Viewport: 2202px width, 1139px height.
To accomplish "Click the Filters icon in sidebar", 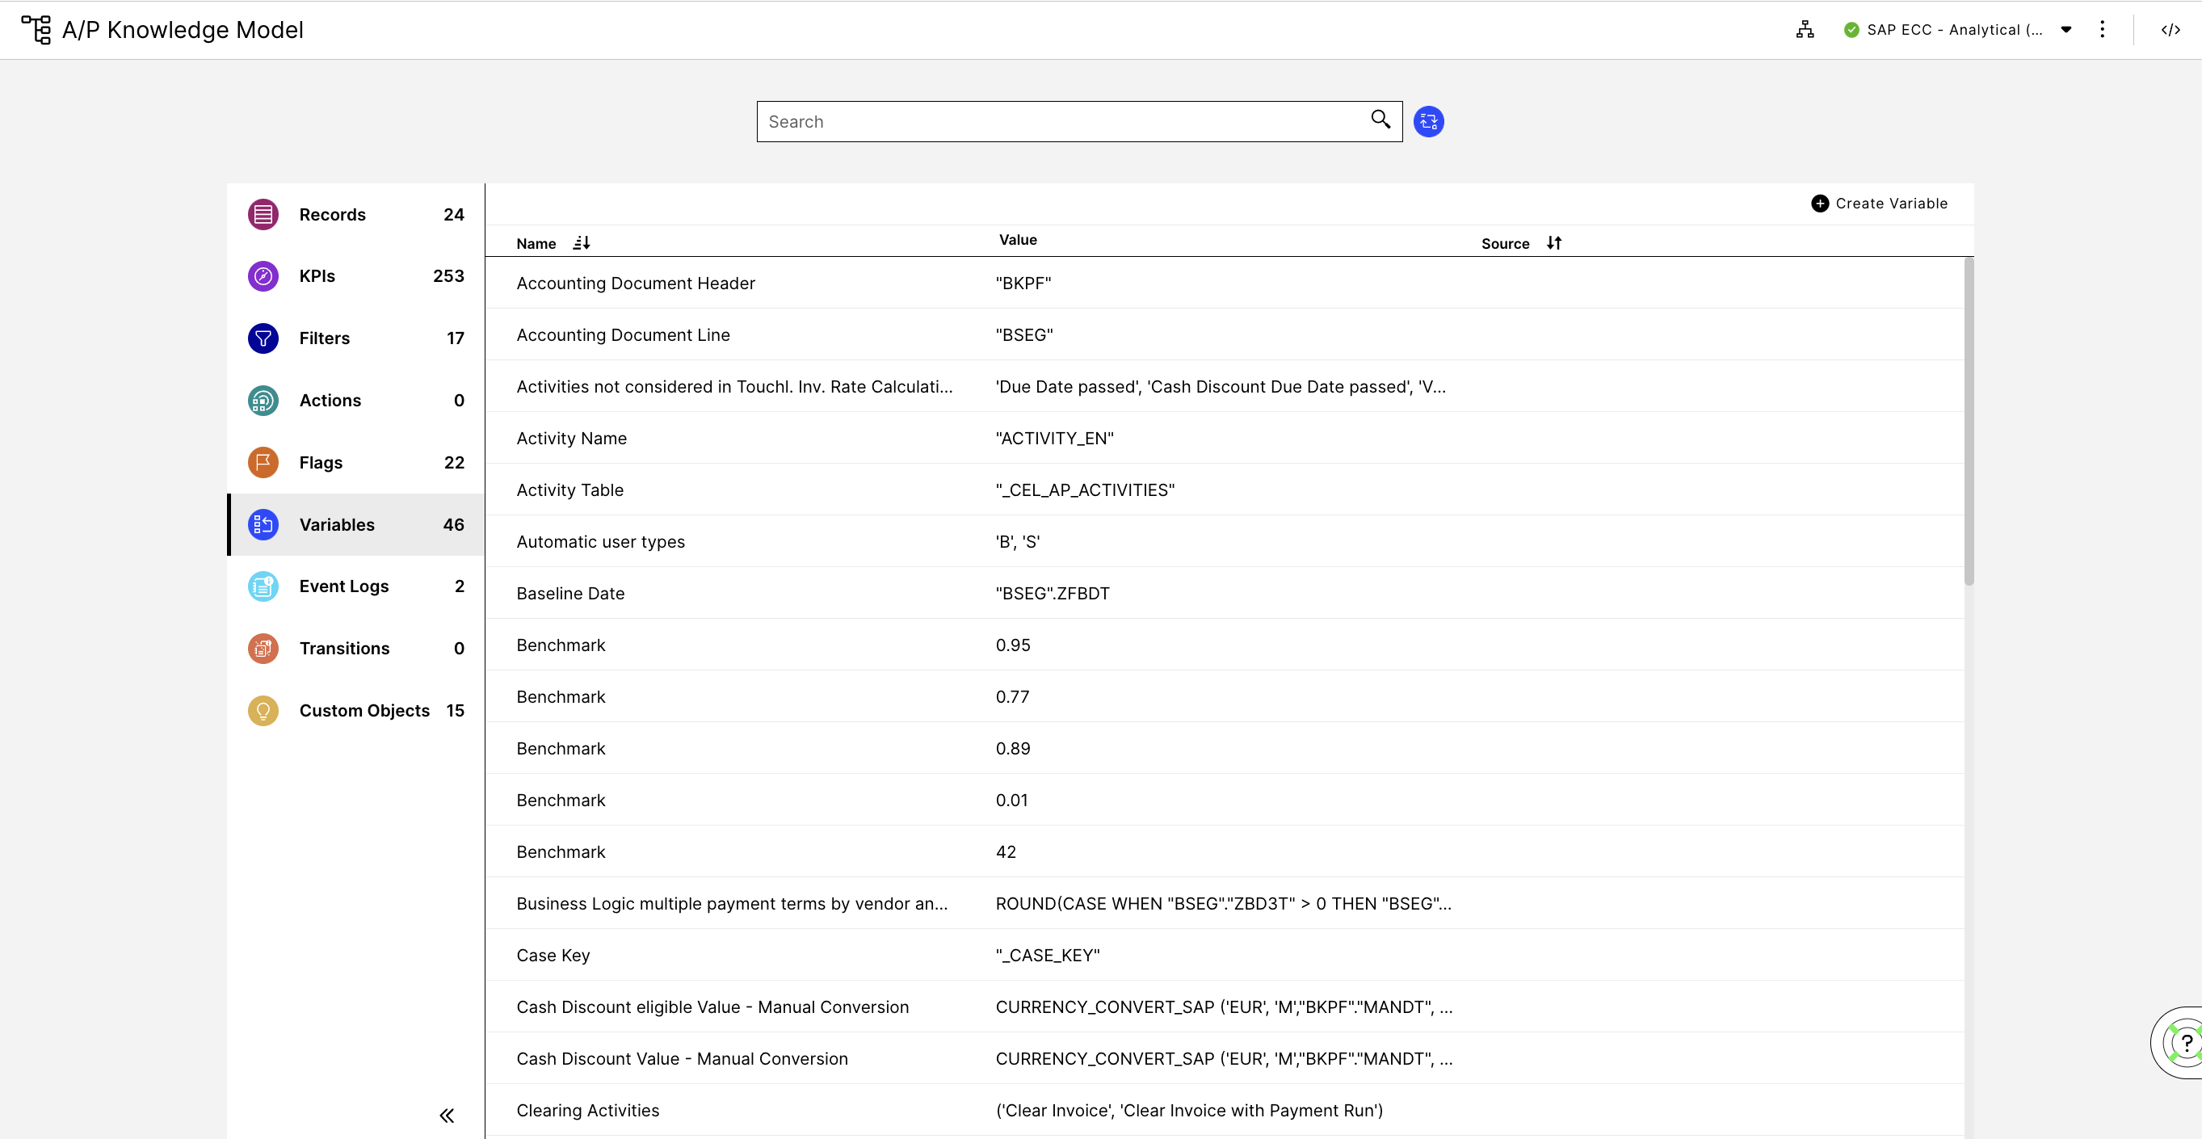I will tap(263, 337).
